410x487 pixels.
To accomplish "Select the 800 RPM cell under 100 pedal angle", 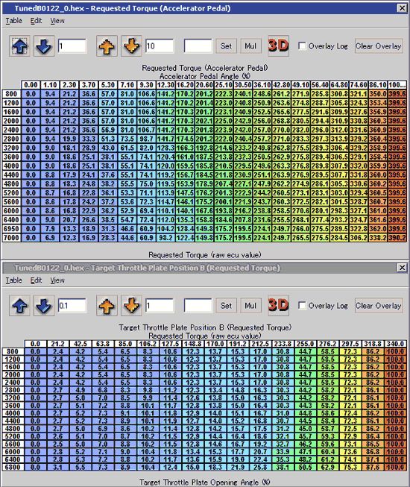I will (x=397, y=94).
